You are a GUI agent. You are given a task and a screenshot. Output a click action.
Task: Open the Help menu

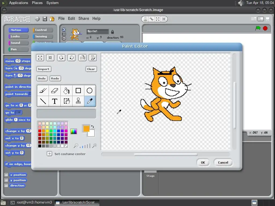96,19
